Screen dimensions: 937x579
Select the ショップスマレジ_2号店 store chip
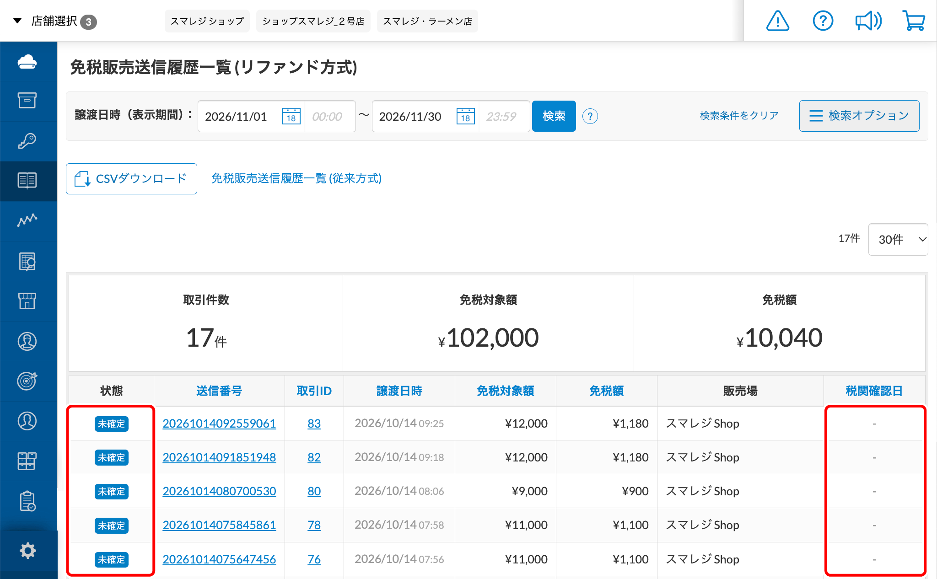tap(313, 21)
